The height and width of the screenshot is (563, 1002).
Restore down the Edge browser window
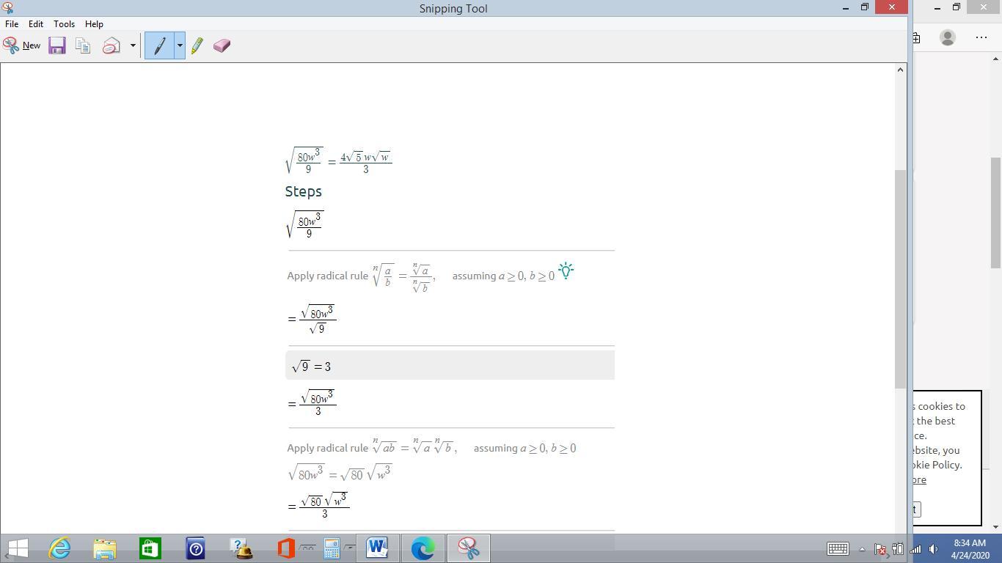(957, 7)
